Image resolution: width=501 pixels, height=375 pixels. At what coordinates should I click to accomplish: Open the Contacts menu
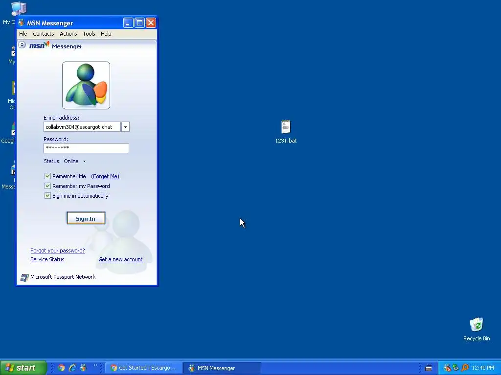(44, 34)
